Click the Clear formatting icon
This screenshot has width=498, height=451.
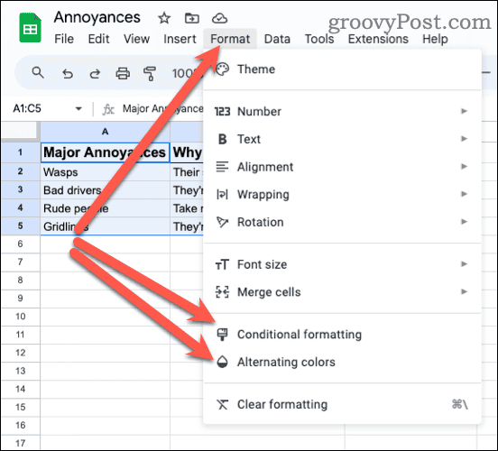coord(222,404)
